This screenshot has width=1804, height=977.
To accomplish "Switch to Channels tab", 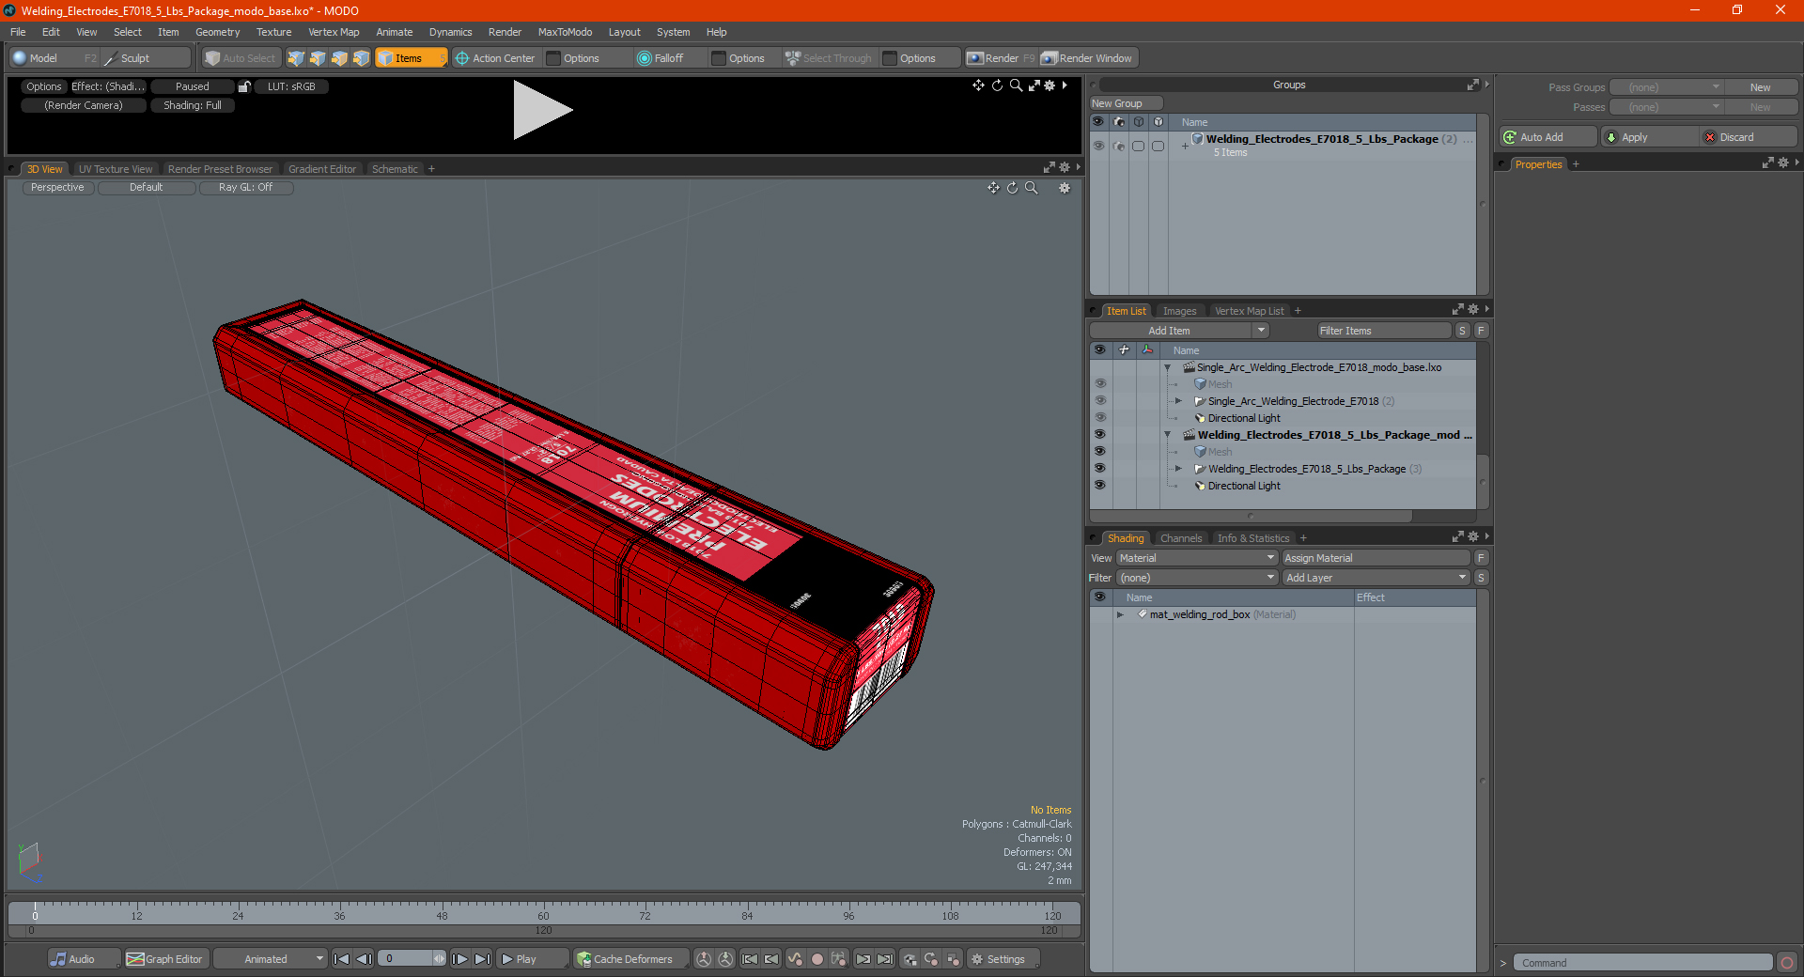I will (1181, 538).
